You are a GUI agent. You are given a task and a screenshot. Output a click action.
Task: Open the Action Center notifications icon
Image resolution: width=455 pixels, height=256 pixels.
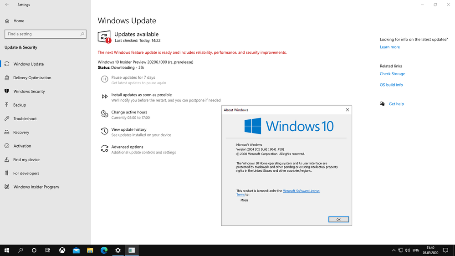pyautogui.click(x=446, y=250)
